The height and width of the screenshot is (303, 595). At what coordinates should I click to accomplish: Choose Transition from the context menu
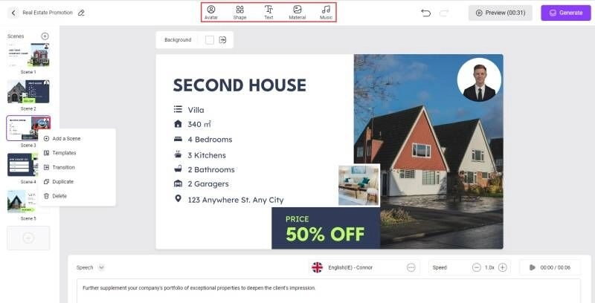pyautogui.click(x=63, y=167)
